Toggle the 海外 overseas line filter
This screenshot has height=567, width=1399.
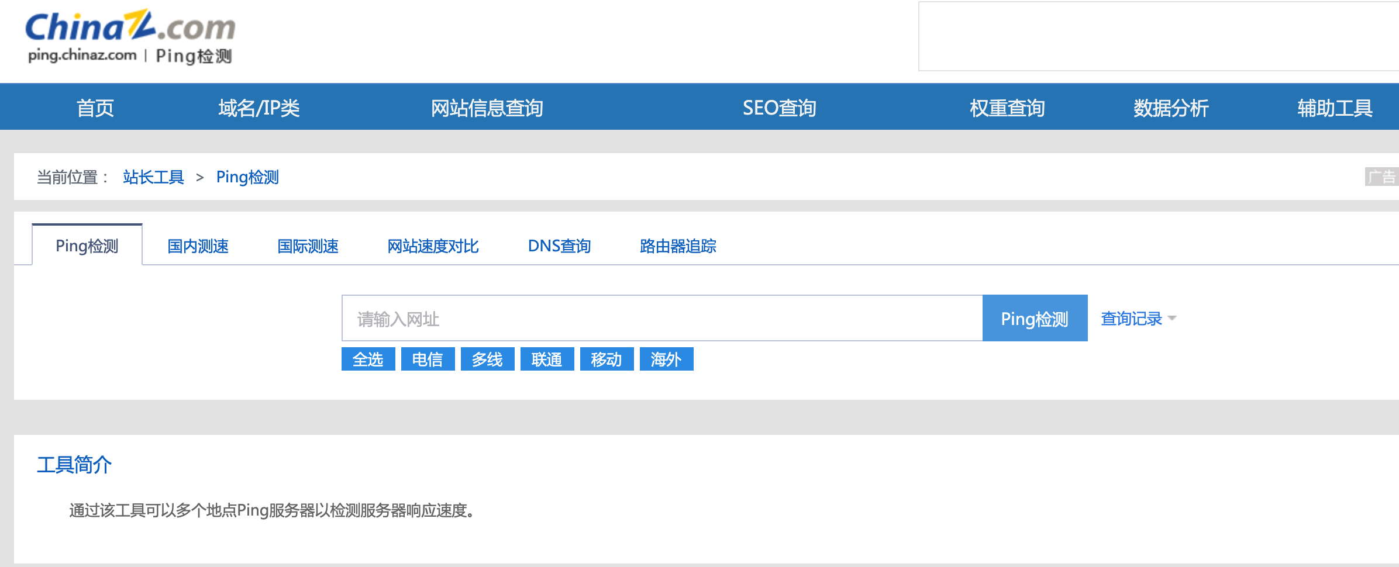(x=666, y=359)
